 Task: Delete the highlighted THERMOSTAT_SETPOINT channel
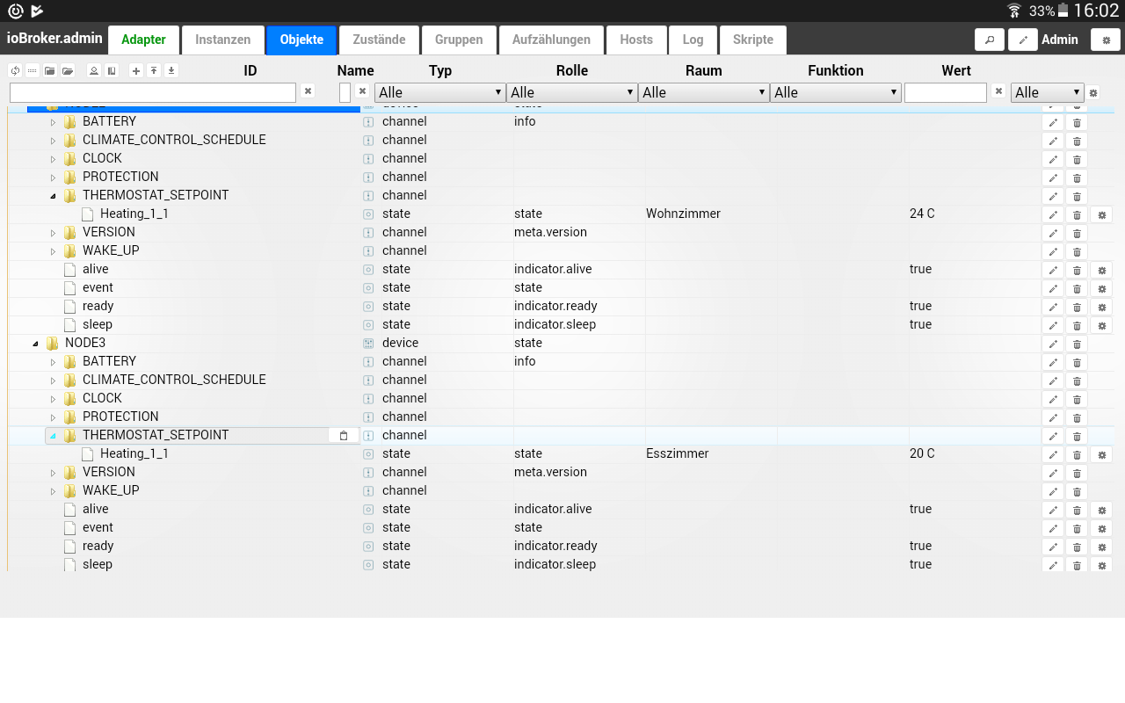(x=1077, y=436)
